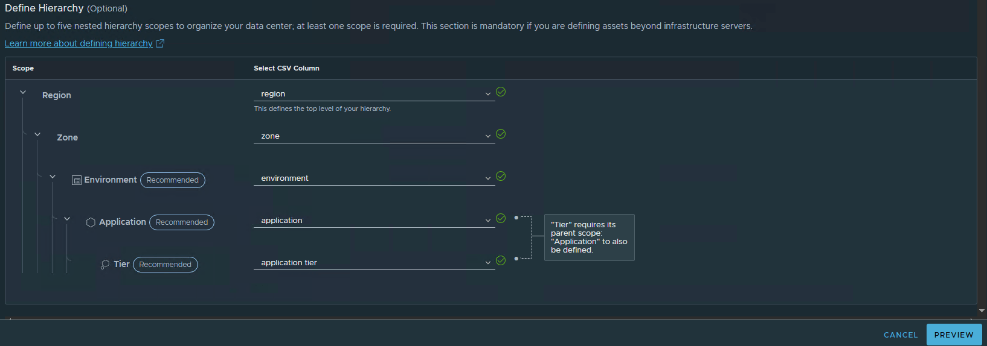Open Learn more about defining hierarchy link
Screen dimensions: 987x346
(x=79, y=43)
